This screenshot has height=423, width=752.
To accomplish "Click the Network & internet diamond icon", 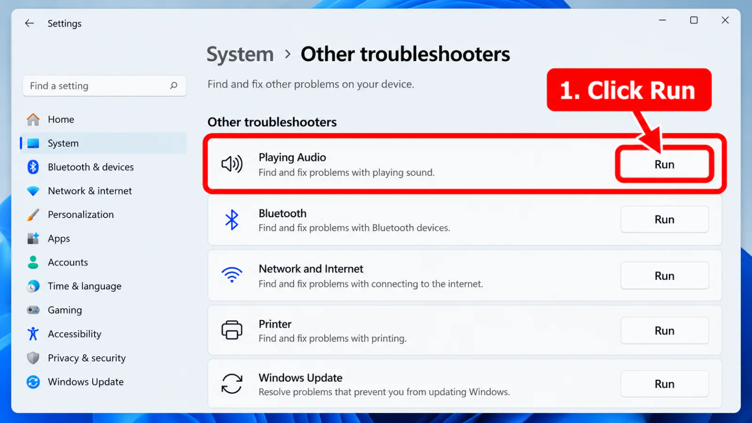I will click(x=33, y=191).
